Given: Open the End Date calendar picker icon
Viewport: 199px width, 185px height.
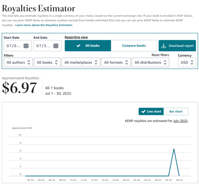Looking at the screenshot, I should pyautogui.click(x=56, y=46).
